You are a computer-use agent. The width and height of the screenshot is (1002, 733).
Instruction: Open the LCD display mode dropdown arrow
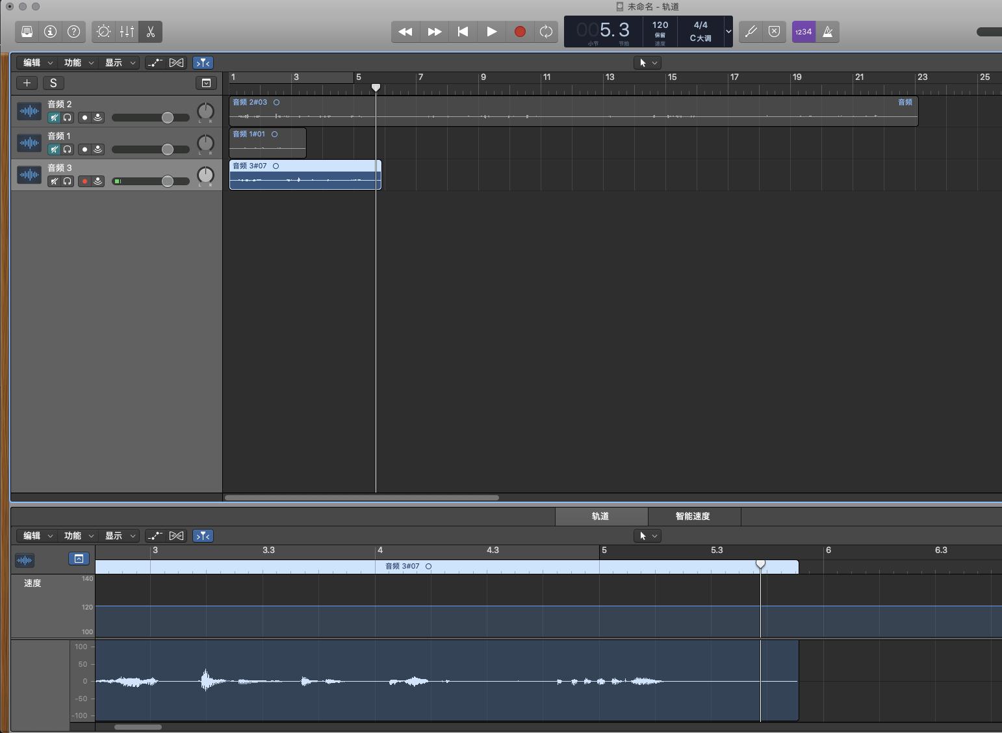728,31
